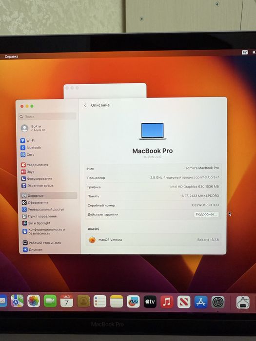This screenshot has width=256, height=341.
Task: Open Notes from the Dock
Action: pyautogui.click(x=117, y=302)
